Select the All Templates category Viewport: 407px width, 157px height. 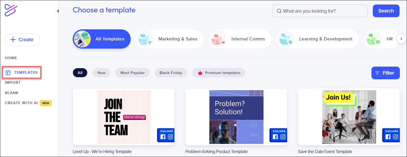(x=102, y=39)
